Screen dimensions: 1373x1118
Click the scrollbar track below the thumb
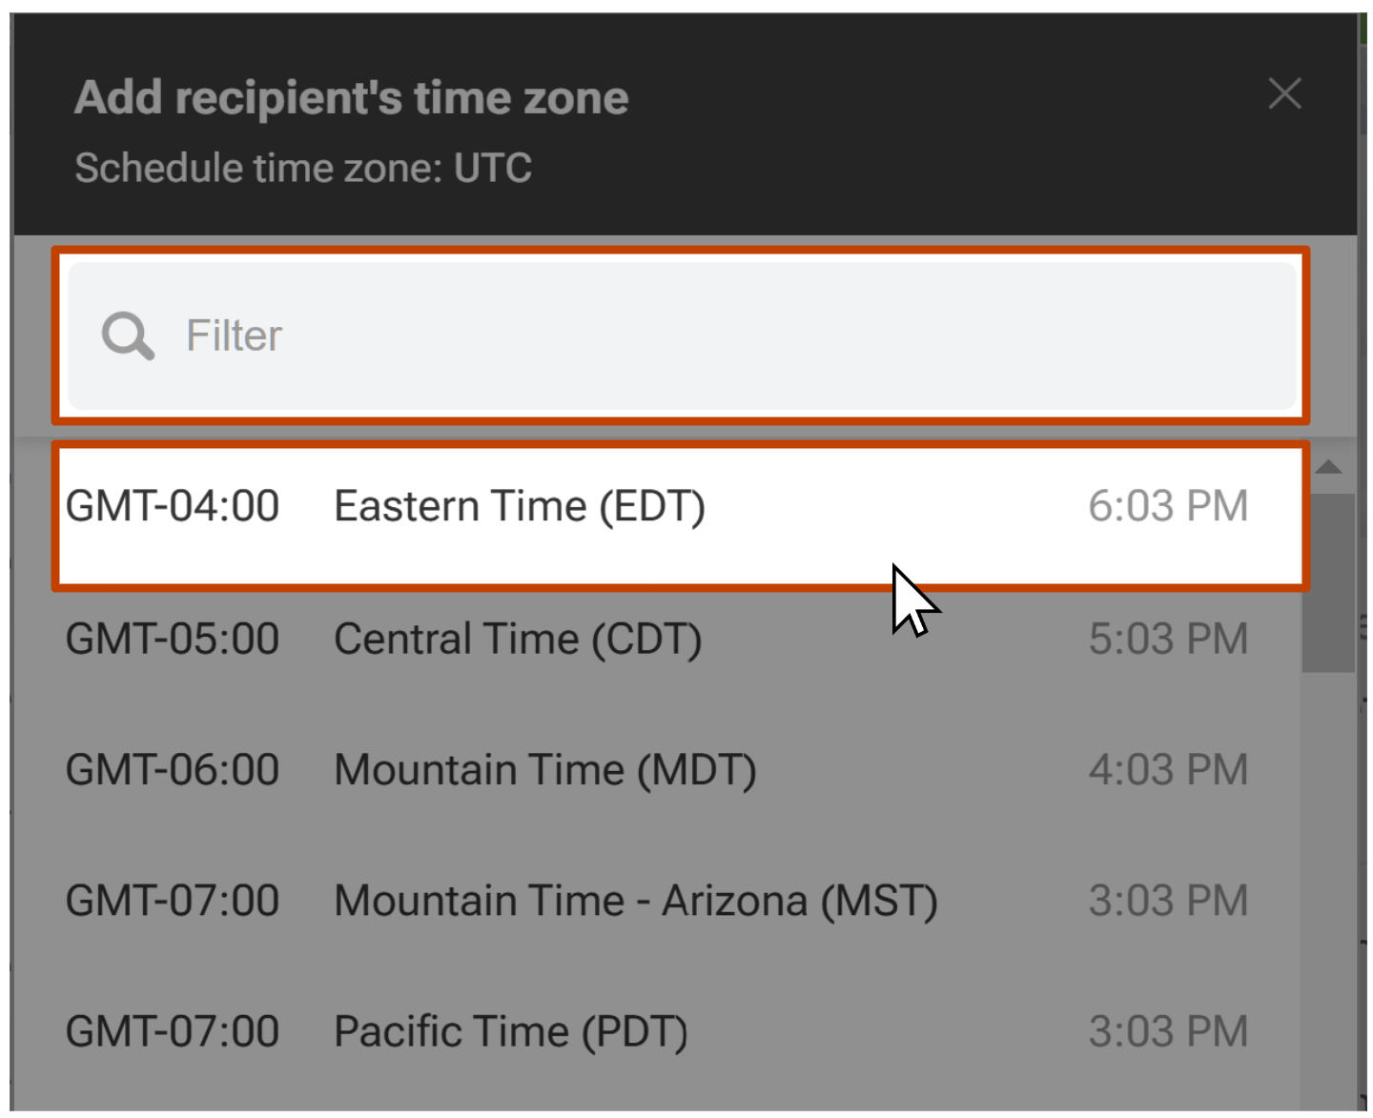[1328, 886]
